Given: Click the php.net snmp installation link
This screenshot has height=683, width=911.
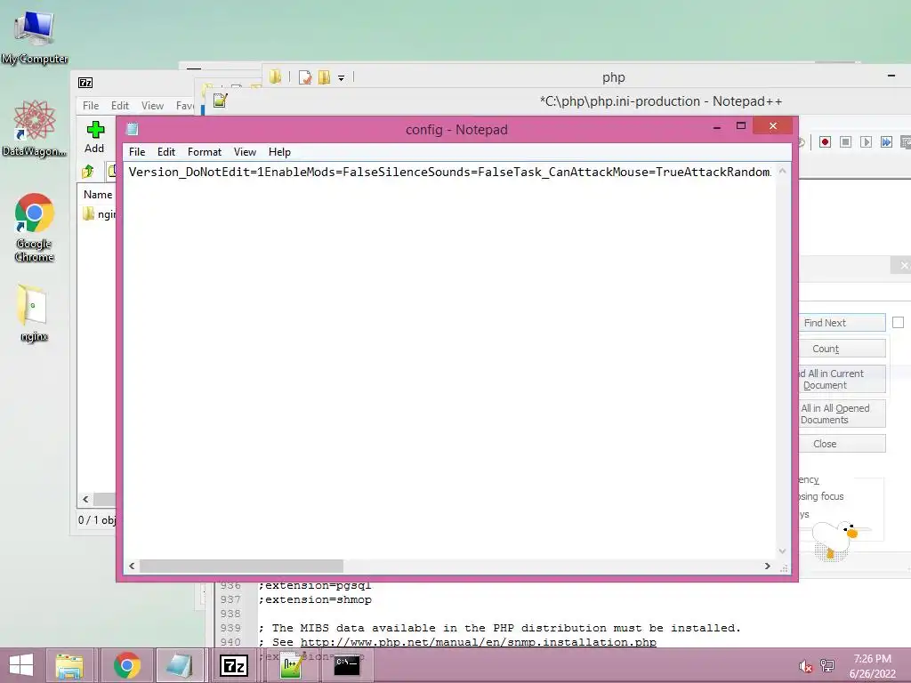Looking at the screenshot, I should [478, 642].
